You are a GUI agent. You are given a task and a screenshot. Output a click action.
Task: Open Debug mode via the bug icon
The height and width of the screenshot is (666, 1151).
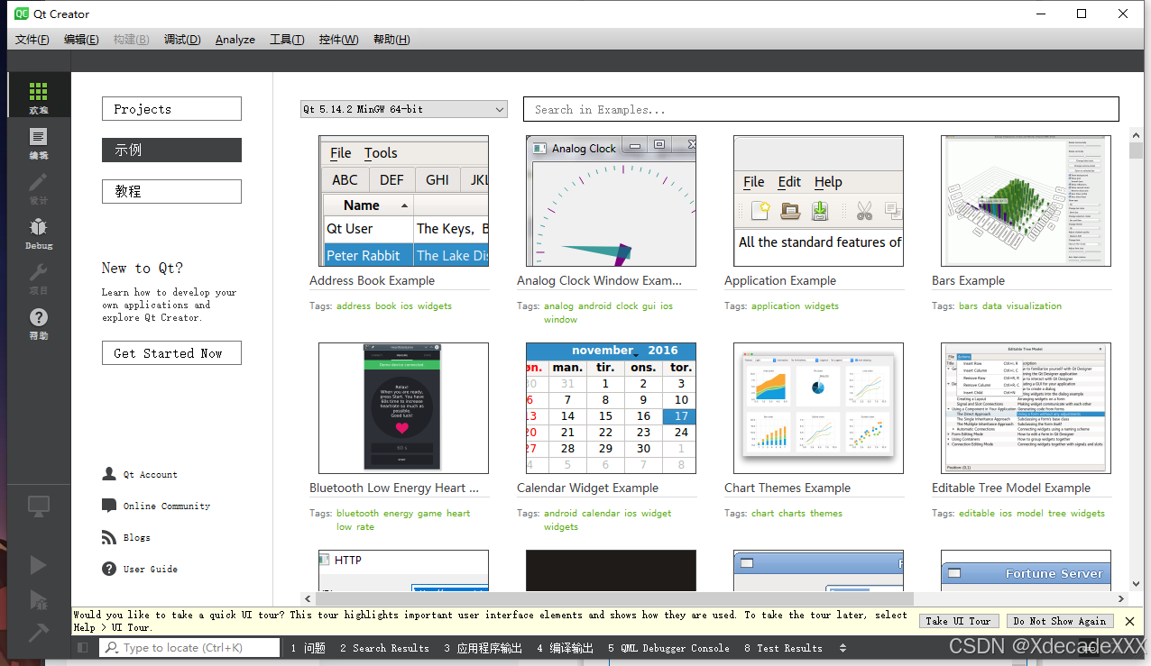38,227
